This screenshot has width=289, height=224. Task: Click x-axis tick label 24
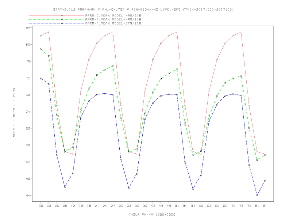coord(105,206)
